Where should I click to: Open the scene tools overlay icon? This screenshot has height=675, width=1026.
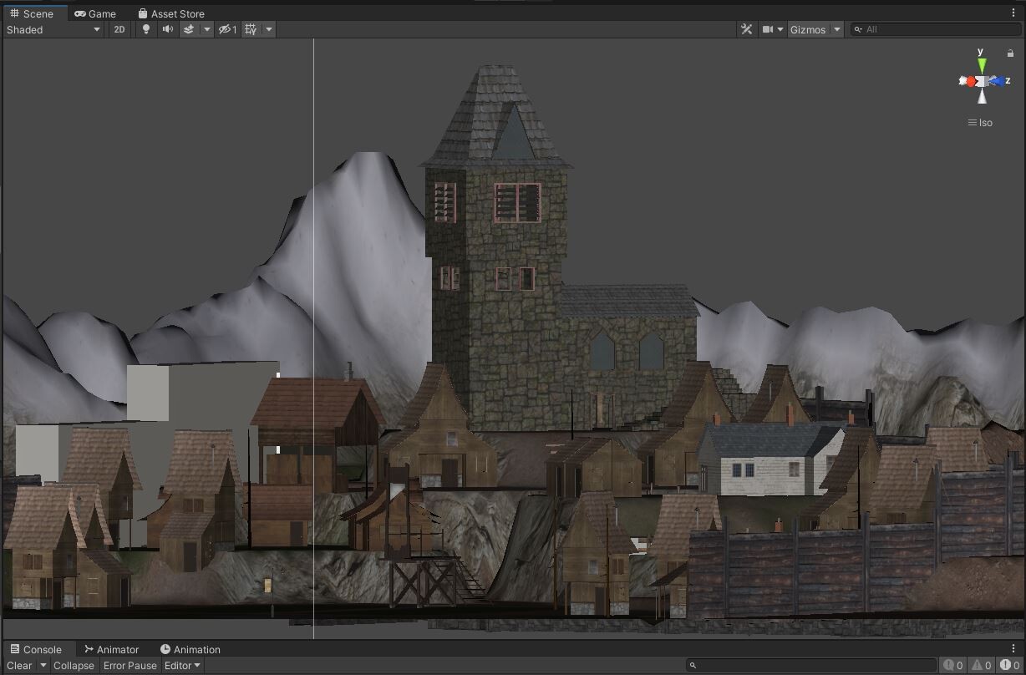(745, 29)
